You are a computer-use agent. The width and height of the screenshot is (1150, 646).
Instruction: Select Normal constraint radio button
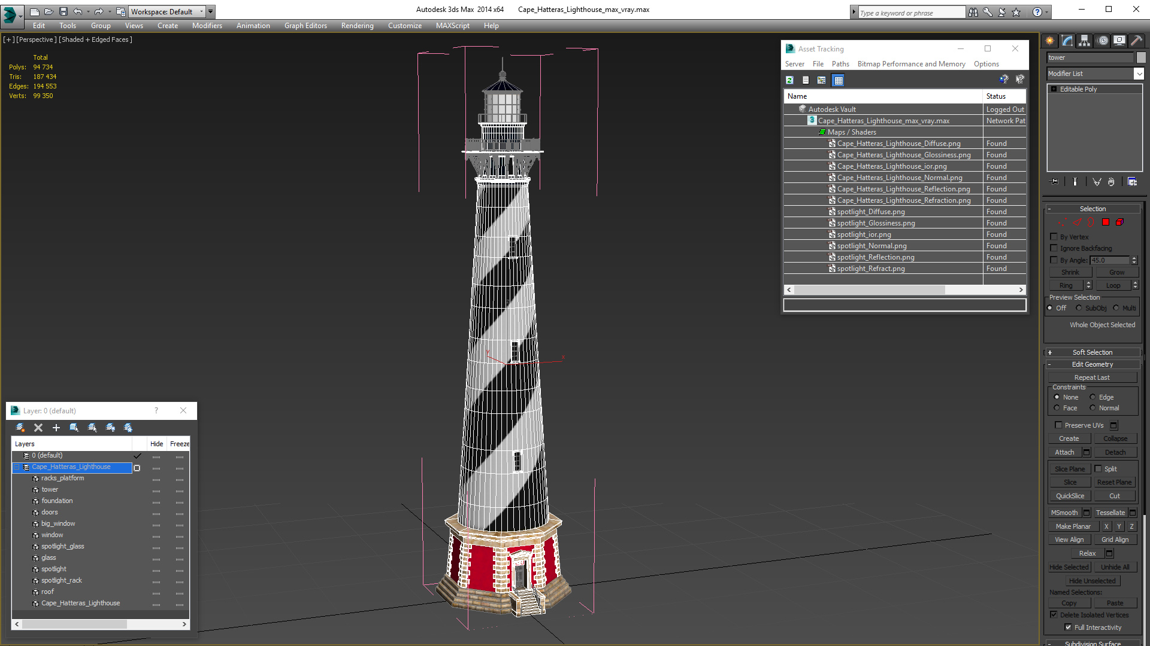click(x=1093, y=408)
